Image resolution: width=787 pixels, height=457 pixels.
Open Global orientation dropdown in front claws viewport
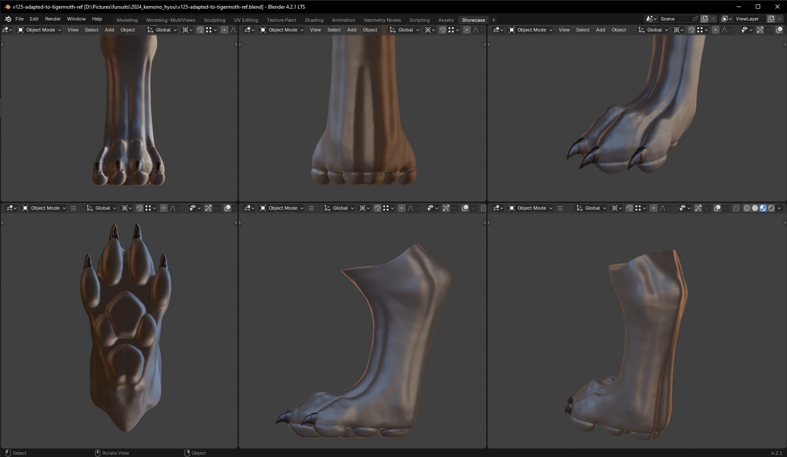click(162, 30)
